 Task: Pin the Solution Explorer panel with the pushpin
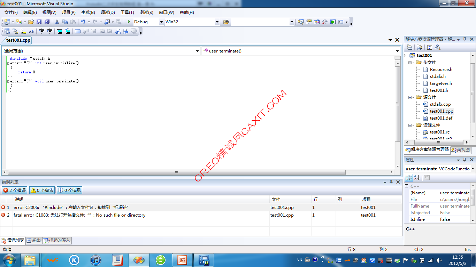click(x=465, y=39)
